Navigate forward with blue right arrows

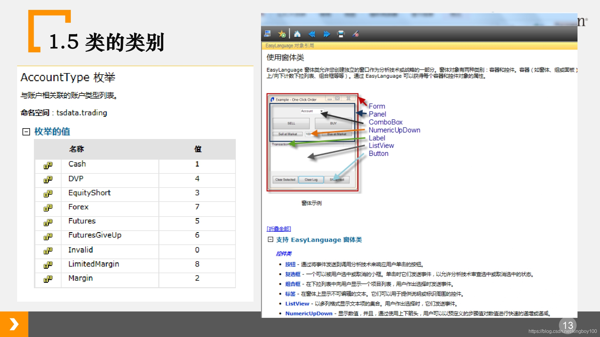(326, 34)
